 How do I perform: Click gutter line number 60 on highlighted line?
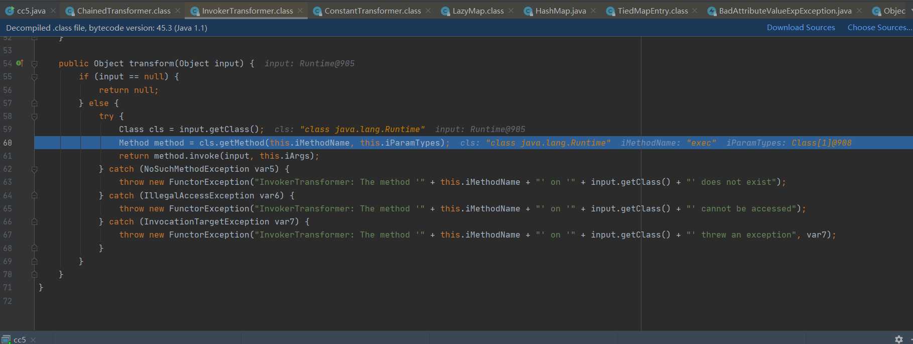point(8,143)
